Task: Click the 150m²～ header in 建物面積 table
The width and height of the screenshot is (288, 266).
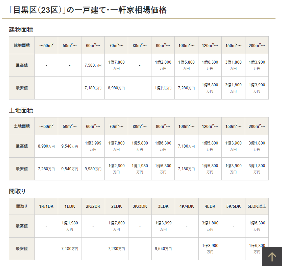Action: tap(233, 45)
